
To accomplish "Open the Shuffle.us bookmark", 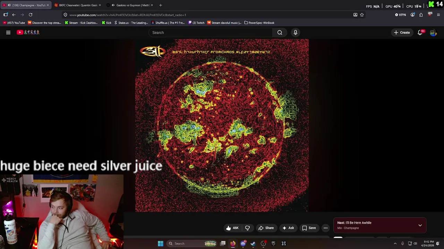I will coord(168,23).
